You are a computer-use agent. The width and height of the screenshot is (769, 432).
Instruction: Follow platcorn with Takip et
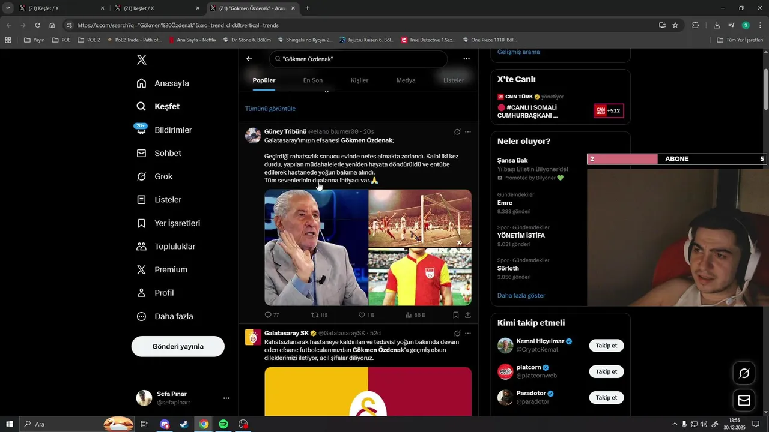point(606,371)
